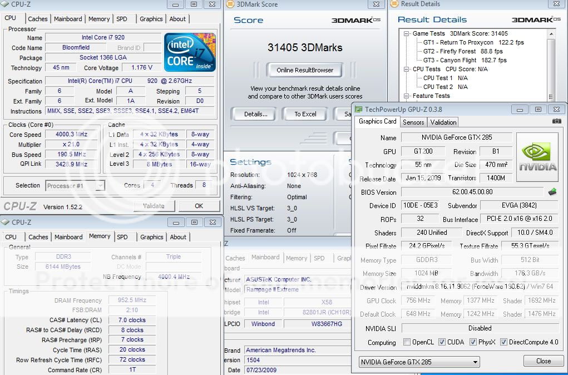Switch to Caches tab in upper CPU-Z window
The height and width of the screenshot is (375, 568).
(x=38, y=19)
